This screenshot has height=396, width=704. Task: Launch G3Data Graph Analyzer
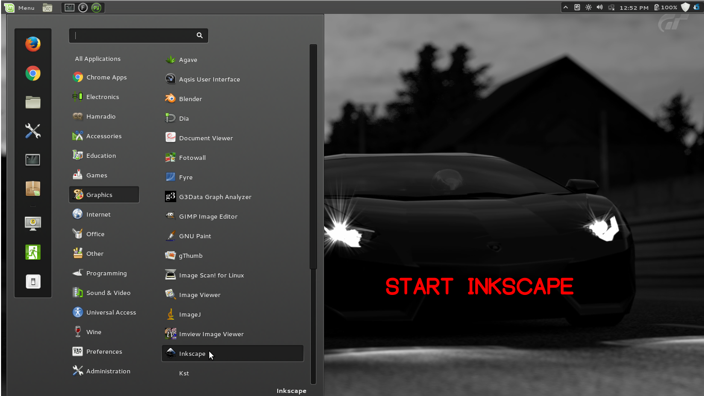(232, 197)
